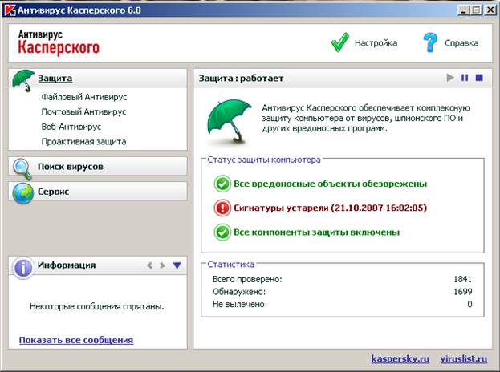Open the kaspersky.ru link

point(400,358)
